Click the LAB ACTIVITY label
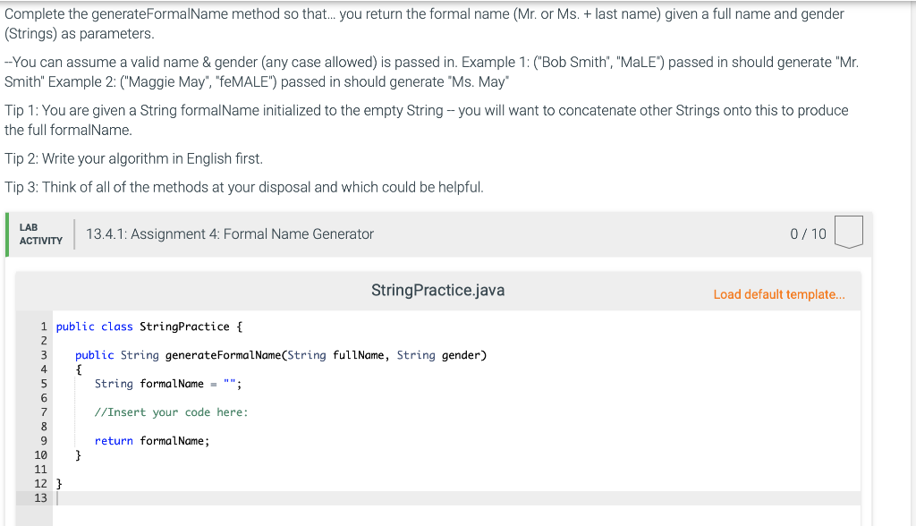The image size is (916, 526). (x=40, y=233)
